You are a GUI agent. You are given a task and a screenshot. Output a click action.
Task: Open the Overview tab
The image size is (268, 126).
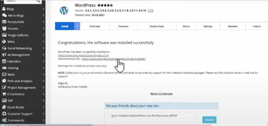coord(95,26)
